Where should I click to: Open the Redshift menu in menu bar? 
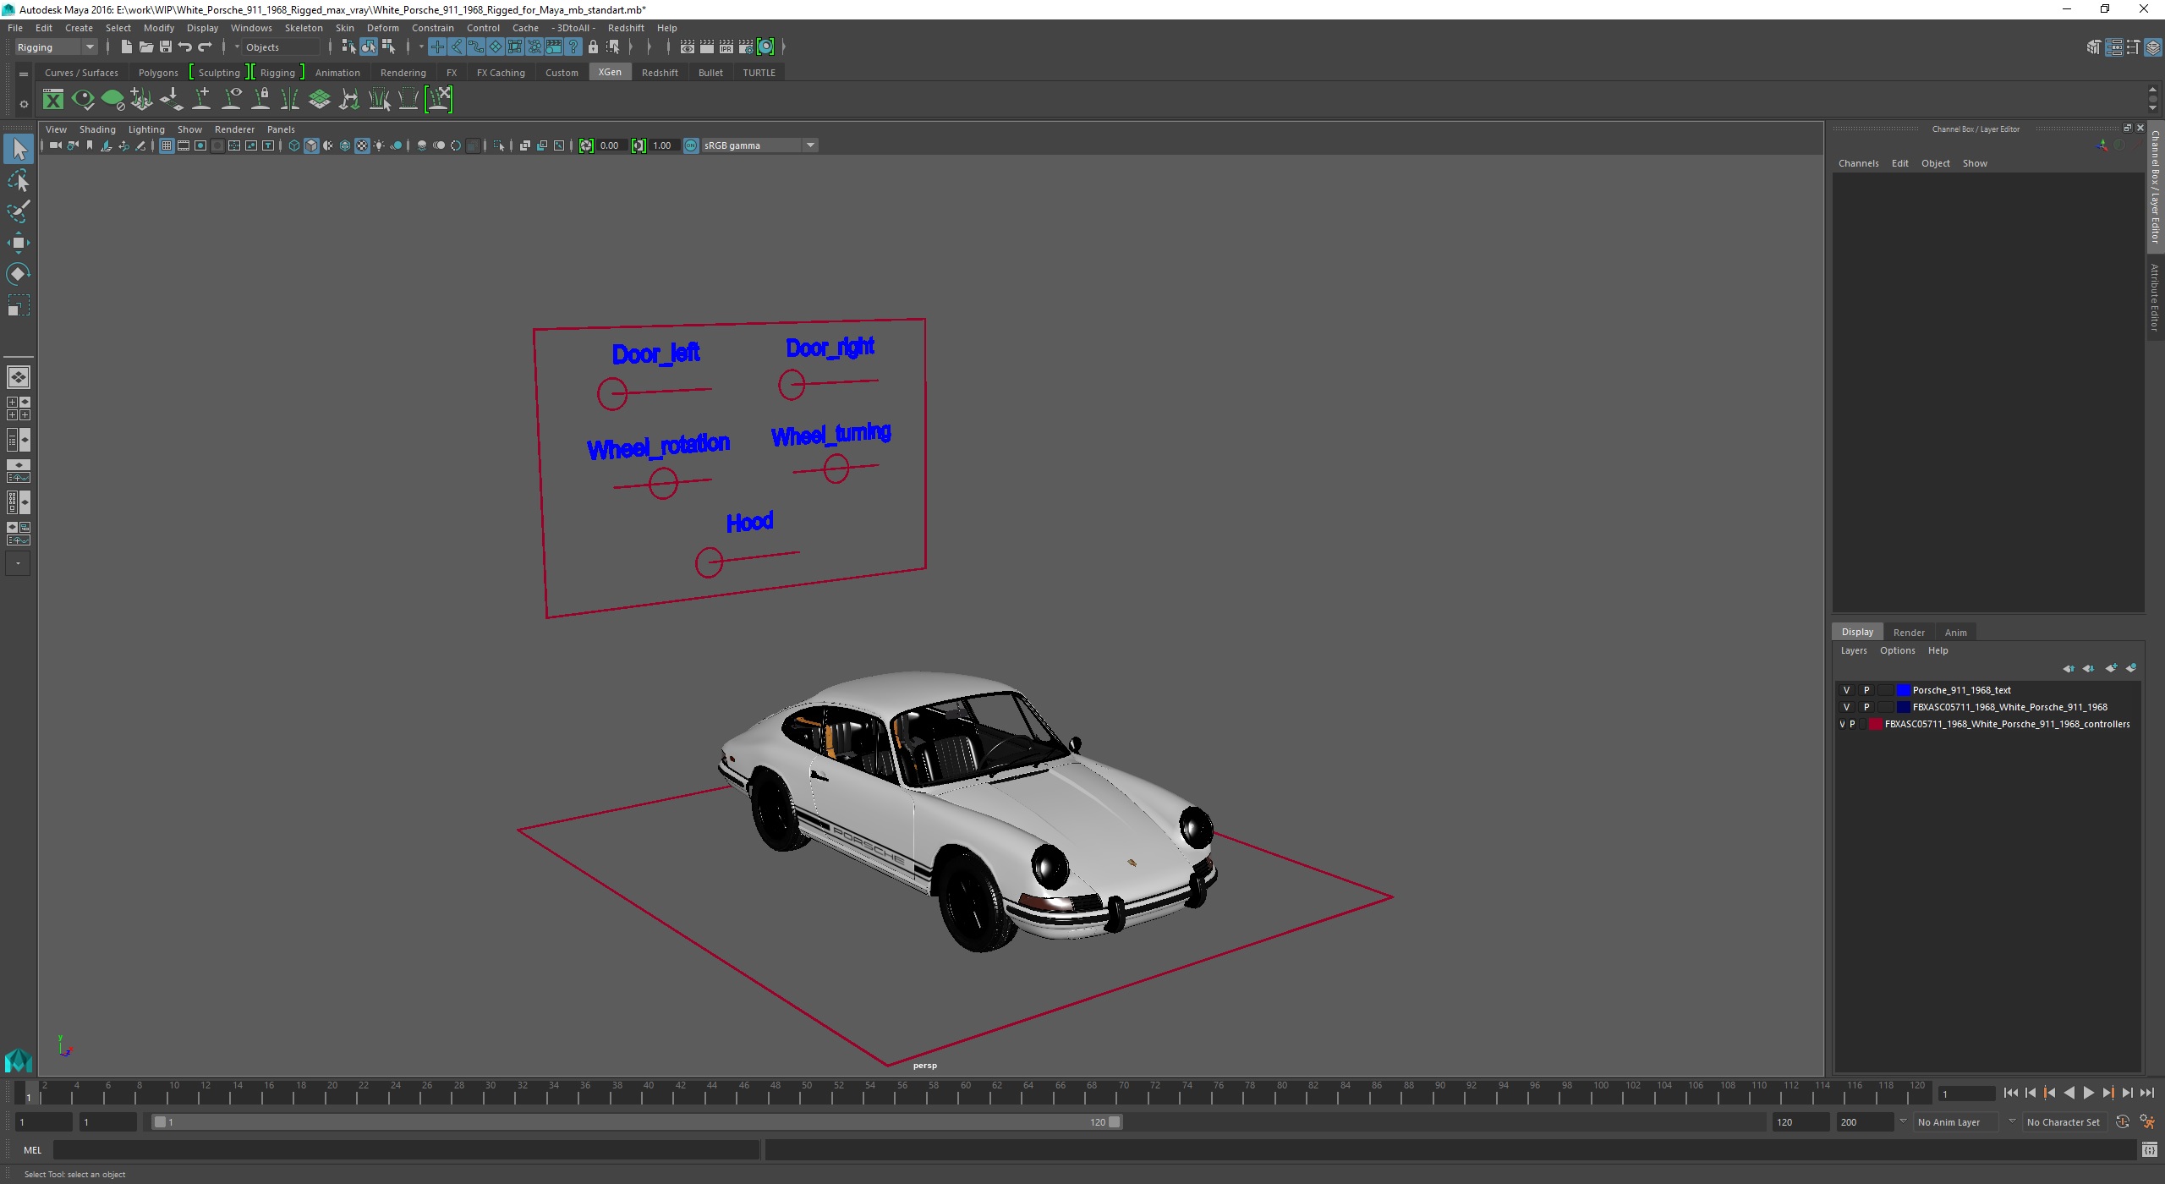coord(626,28)
